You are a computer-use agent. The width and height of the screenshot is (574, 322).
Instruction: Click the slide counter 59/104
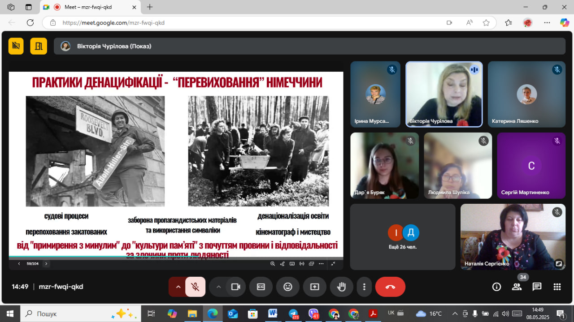coord(32,264)
